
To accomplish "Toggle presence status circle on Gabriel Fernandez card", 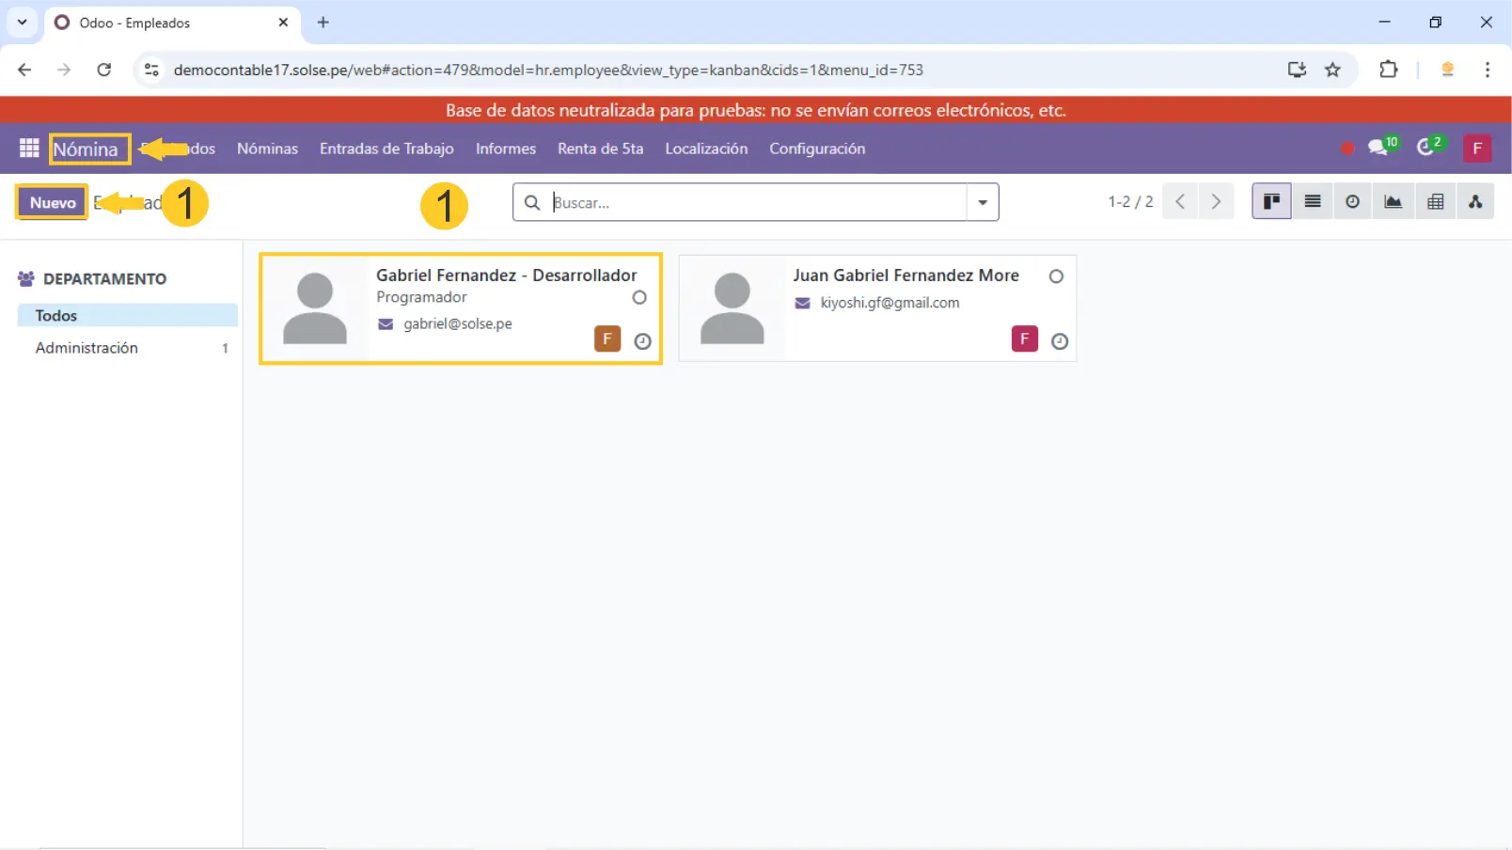I will [x=639, y=297].
